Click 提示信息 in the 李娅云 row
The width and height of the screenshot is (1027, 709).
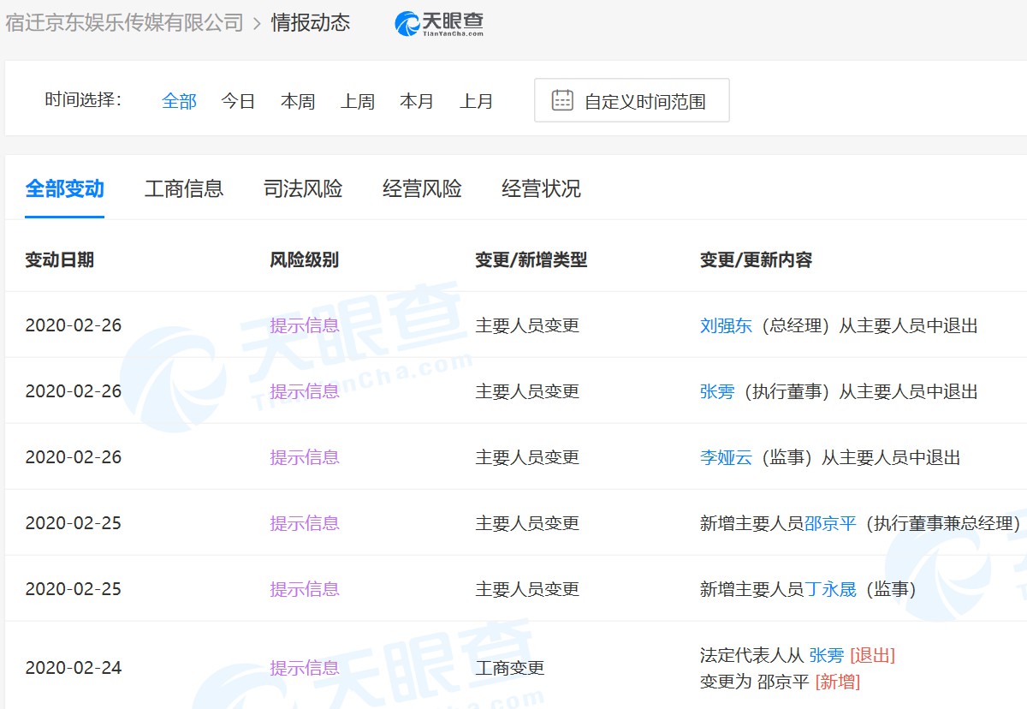305,457
